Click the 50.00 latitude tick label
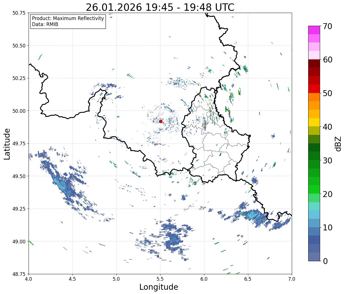 [19, 111]
